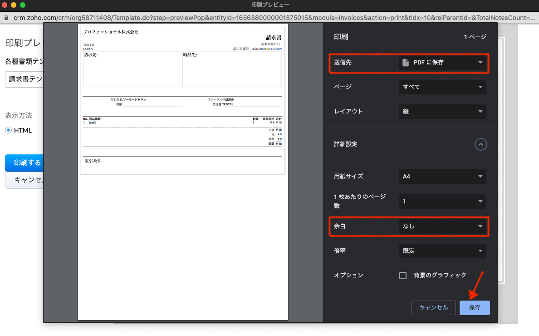Click the 保存 save button
The width and height of the screenshot is (539, 336).
pos(475,307)
